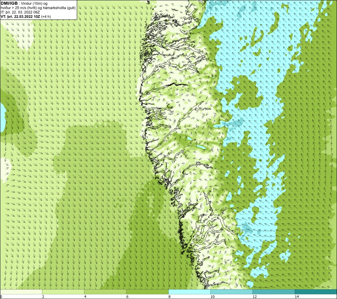Click the legend label '10'

212,297
